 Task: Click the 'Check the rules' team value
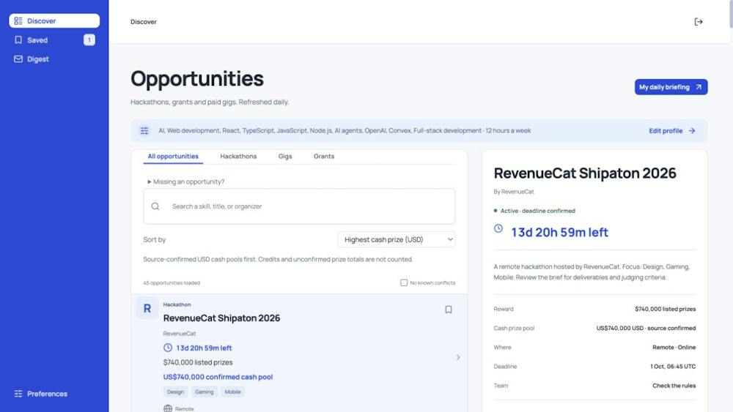click(674, 386)
